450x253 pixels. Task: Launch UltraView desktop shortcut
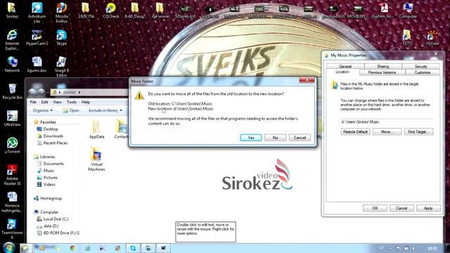point(12,119)
